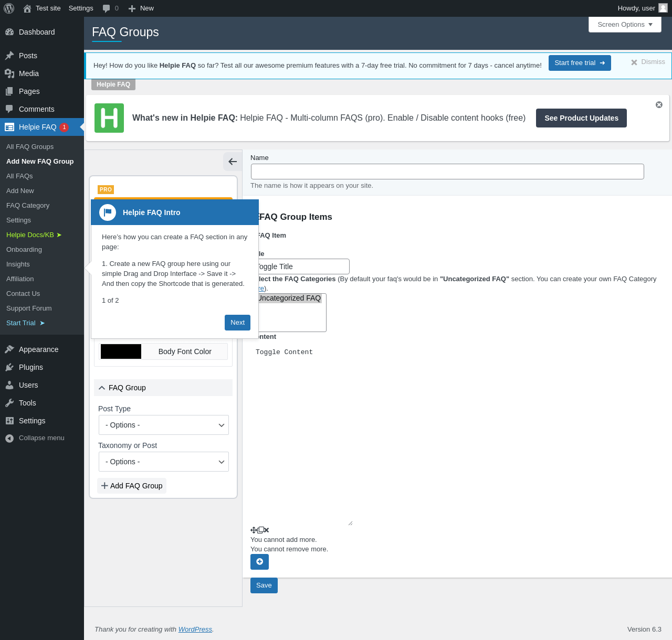Viewport: 672px width, 640px height.
Task: Open the Support Forum submenu item
Action: tap(29, 308)
